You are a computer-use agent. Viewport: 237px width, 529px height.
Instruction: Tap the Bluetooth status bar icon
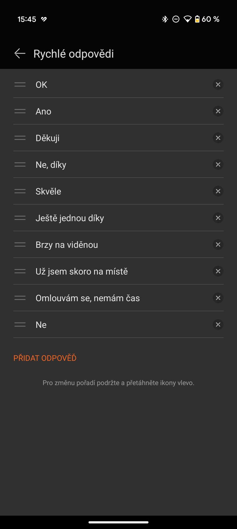click(x=165, y=19)
